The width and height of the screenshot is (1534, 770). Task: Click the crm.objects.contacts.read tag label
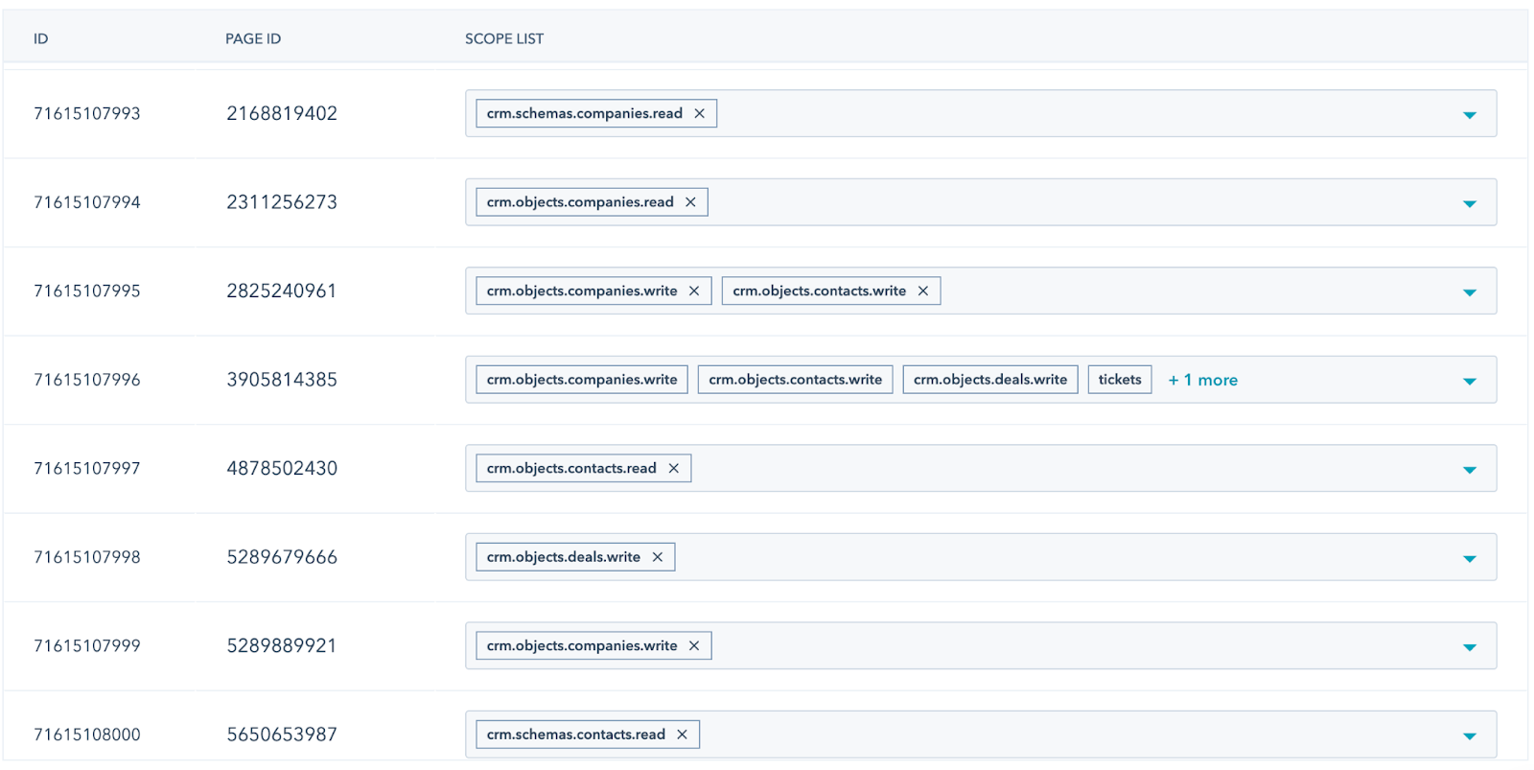pyautogui.click(x=571, y=468)
